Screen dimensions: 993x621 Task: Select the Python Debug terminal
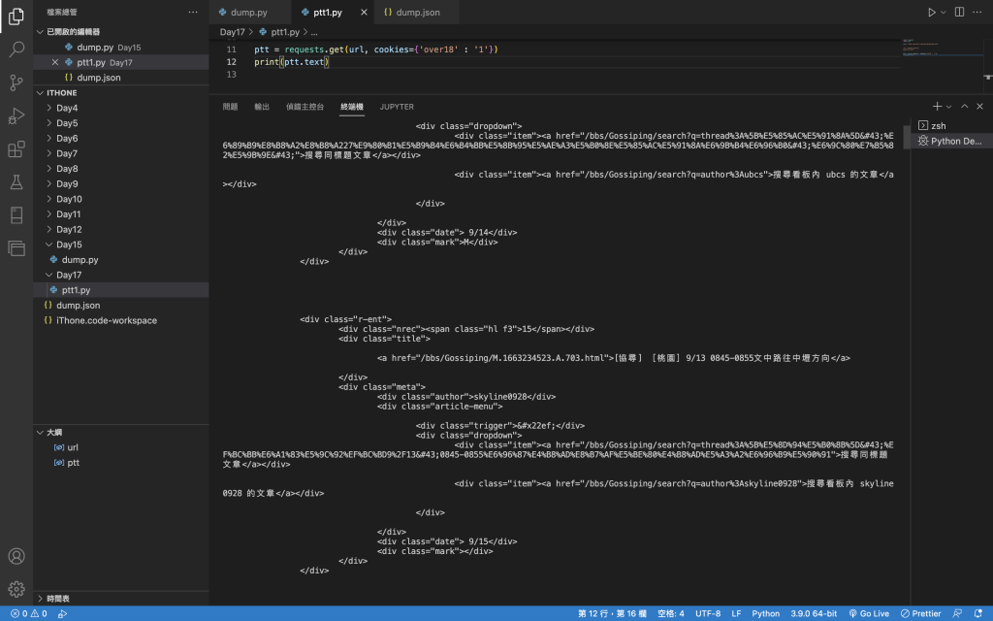[952, 141]
